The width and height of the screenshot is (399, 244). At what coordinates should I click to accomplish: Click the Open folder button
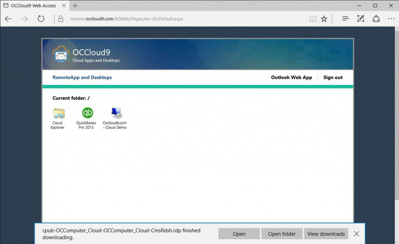(282, 234)
